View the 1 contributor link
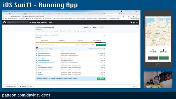The width and height of the screenshot is (176, 99). click(97, 41)
